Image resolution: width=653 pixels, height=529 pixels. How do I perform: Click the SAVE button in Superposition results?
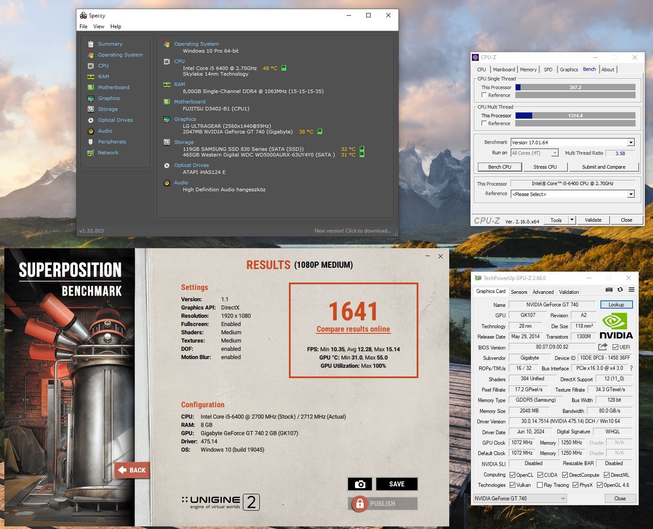click(x=397, y=484)
